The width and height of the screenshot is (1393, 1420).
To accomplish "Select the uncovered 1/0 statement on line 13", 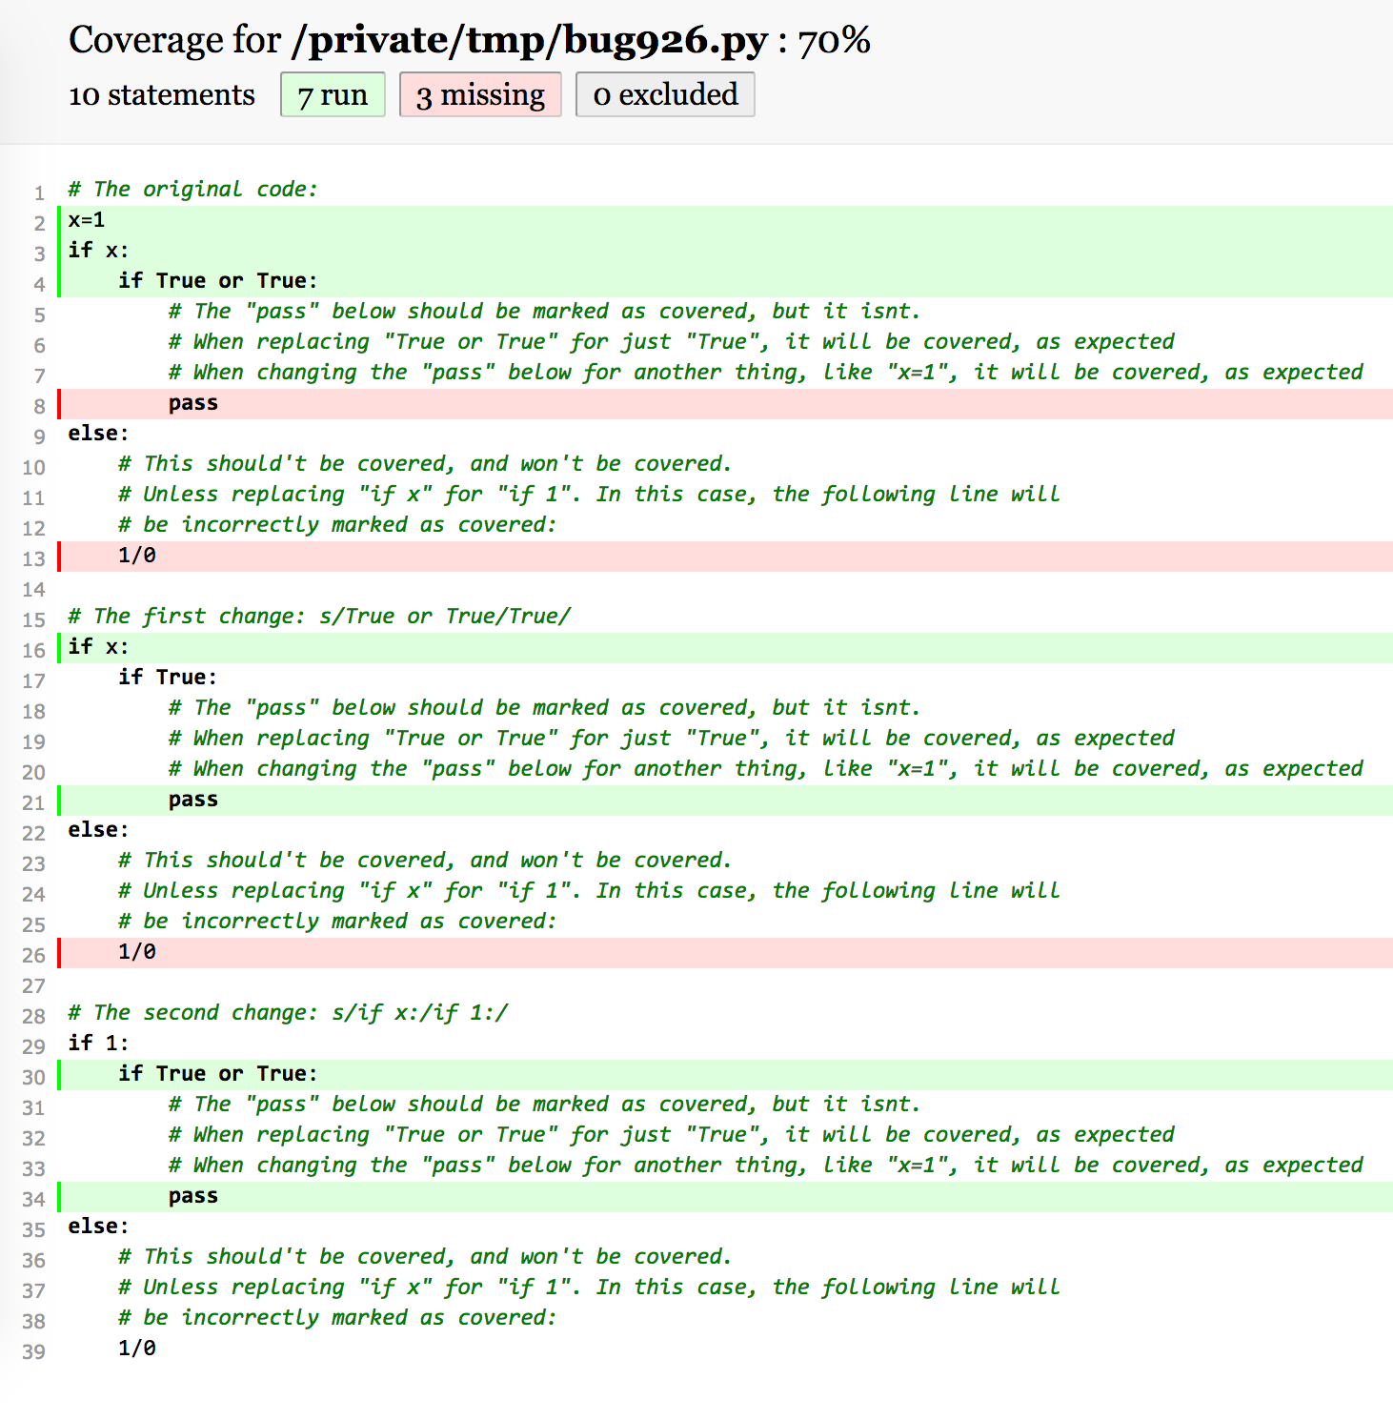I will point(136,556).
